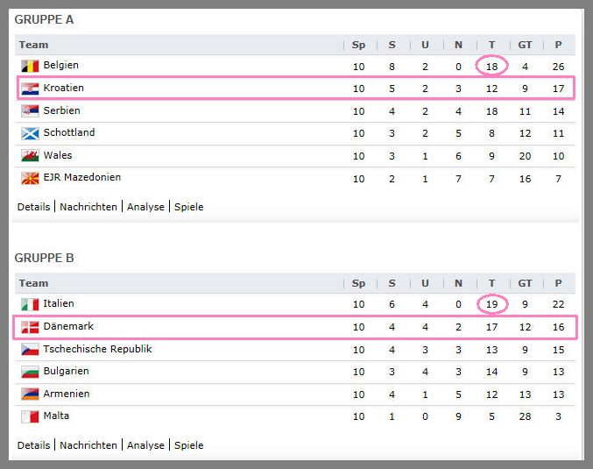Select the Tschechische Republik team name

pyautogui.click(x=97, y=349)
